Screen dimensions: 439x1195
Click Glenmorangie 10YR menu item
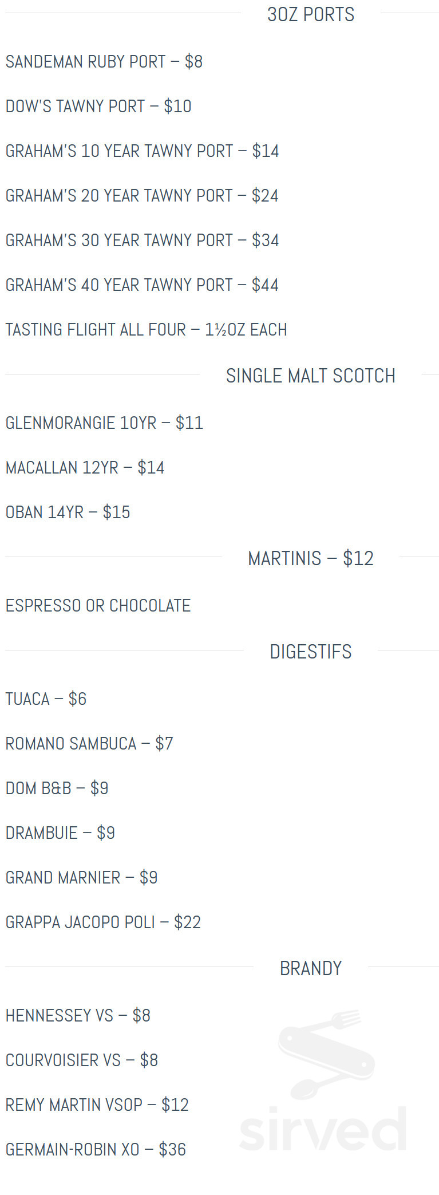[x=104, y=423]
